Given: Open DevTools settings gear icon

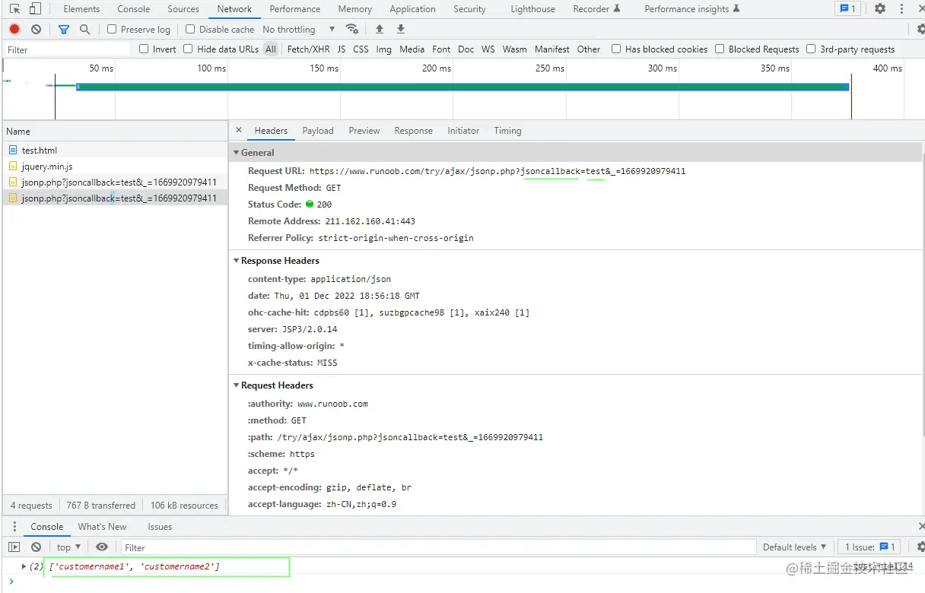Looking at the screenshot, I should pos(880,9).
